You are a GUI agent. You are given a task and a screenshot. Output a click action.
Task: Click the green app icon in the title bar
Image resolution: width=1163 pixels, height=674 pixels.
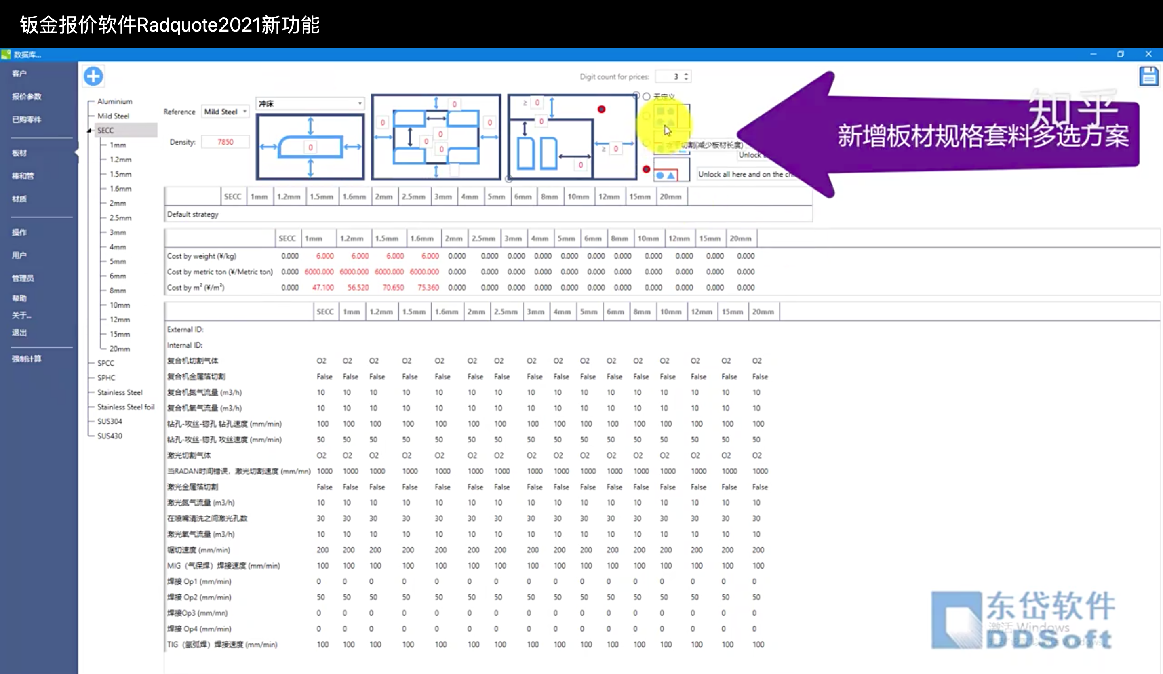6,55
